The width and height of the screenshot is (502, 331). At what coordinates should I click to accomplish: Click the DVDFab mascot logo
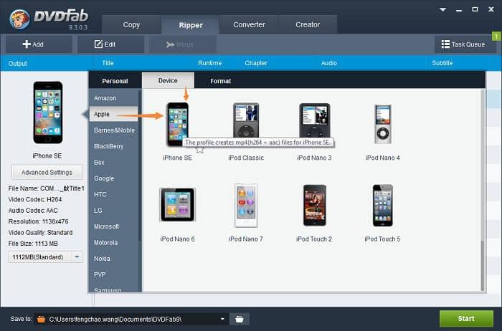tap(19, 19)
